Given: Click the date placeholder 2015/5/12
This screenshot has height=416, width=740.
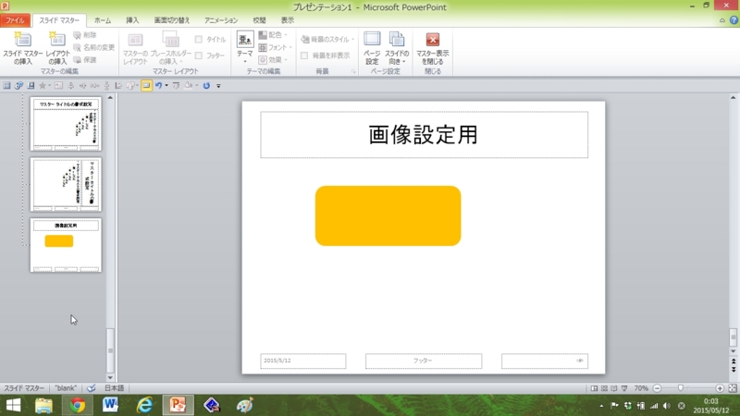Looking at the screenshot, I should point(303,361).
